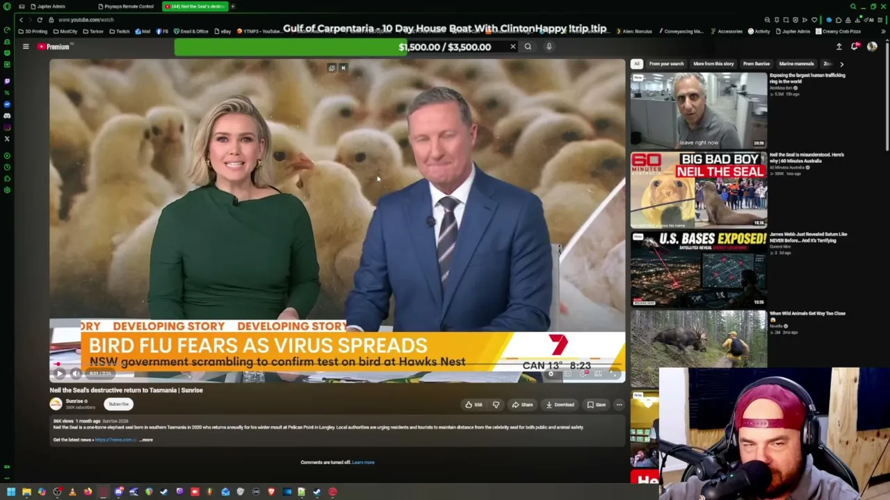Save the video to a playlist
This screenshot has height=500, width=890.
point(596,404)
